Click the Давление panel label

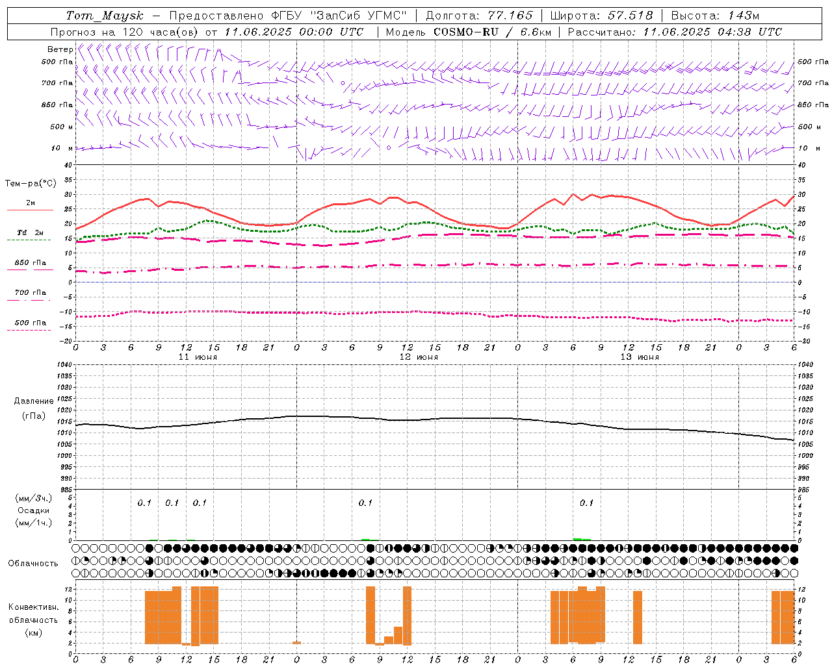pos(34,401)
